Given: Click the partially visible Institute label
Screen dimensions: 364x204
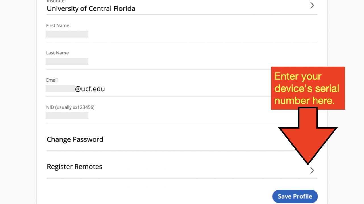Looking at the screenshot, I should (56, 1).
